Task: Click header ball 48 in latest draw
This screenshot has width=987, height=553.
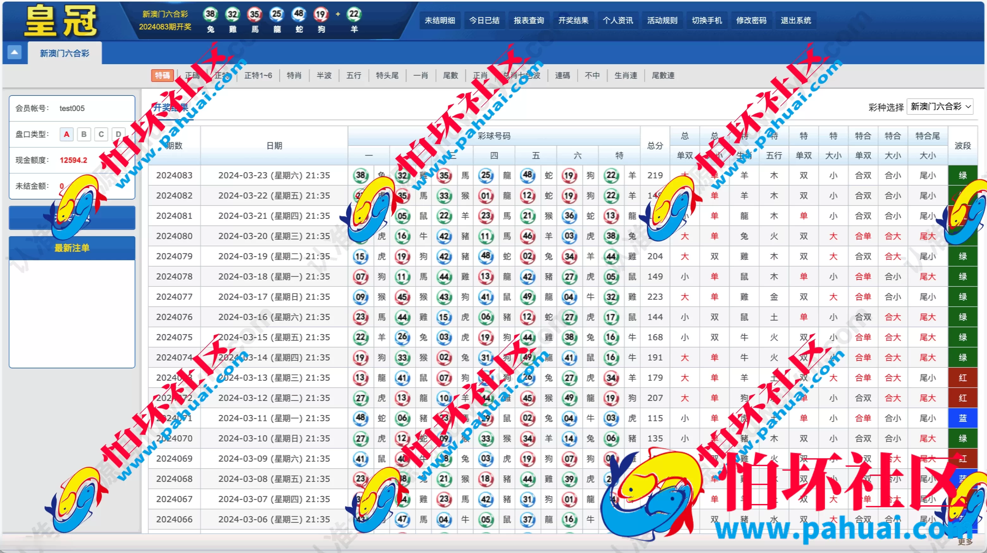Action: pyautogui.click(x=299, y=14)
